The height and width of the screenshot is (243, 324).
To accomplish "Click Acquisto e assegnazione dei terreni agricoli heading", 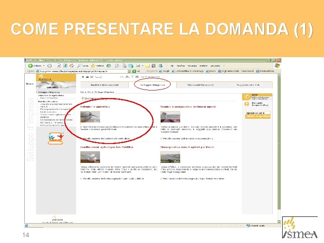I will pyautogui.click(x=188, y=107).
